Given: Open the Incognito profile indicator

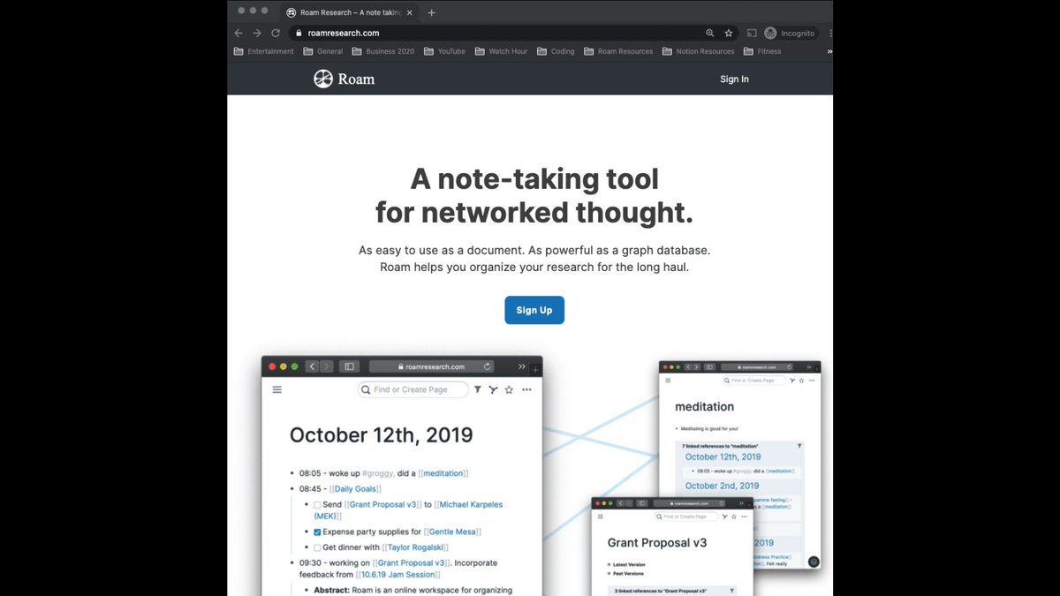Looking at the screenshot, I should click(791, 33).
